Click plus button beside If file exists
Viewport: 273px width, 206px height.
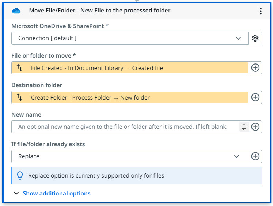pyautogui.click(x=255, y=156)
